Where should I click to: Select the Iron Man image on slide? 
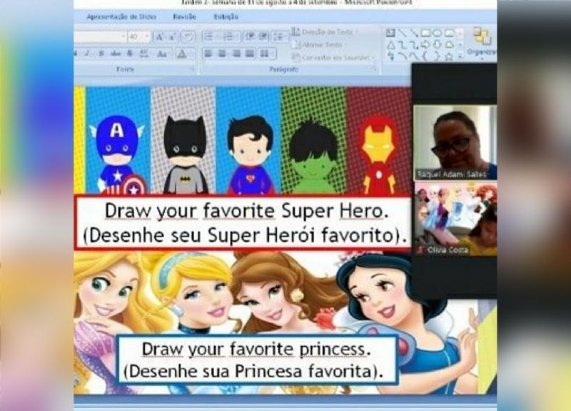pyautogui.click(x=379, y=156)
